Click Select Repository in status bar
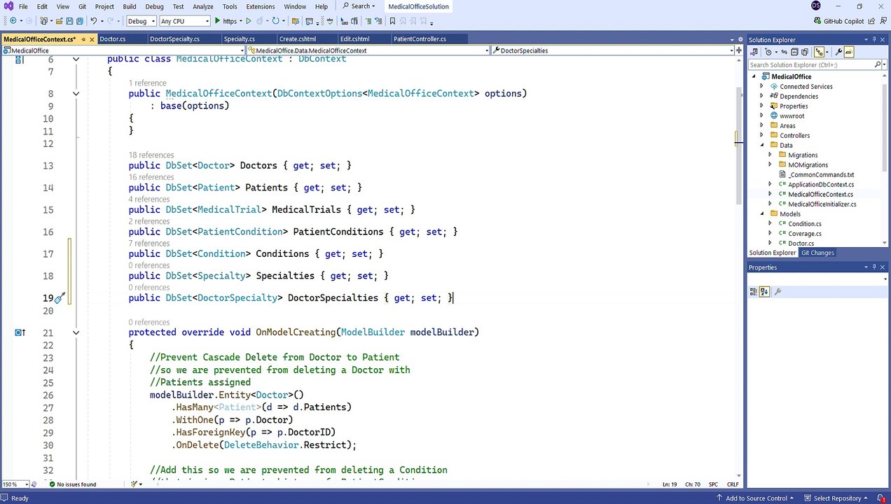This screenshot has height=504, width=891. pyautogui.click(x=836, y=498)
